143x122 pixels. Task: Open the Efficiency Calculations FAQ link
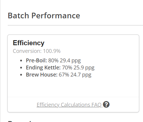coord(69,105)
